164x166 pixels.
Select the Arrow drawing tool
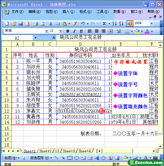(x=63, y=158)
